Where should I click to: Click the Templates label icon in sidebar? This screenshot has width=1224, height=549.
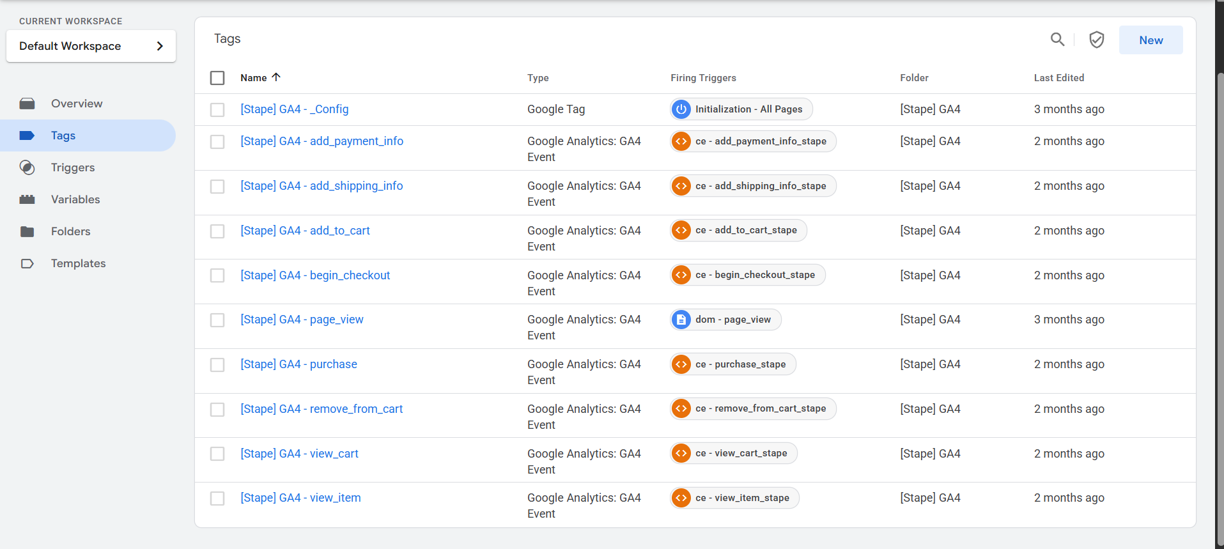pyautogui.click(x=27, y=263)
